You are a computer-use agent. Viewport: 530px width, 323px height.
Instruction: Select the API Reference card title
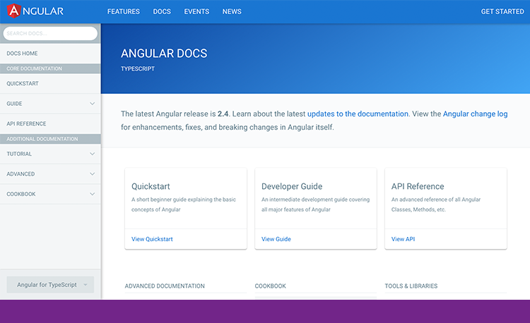(x=418, y=186)
